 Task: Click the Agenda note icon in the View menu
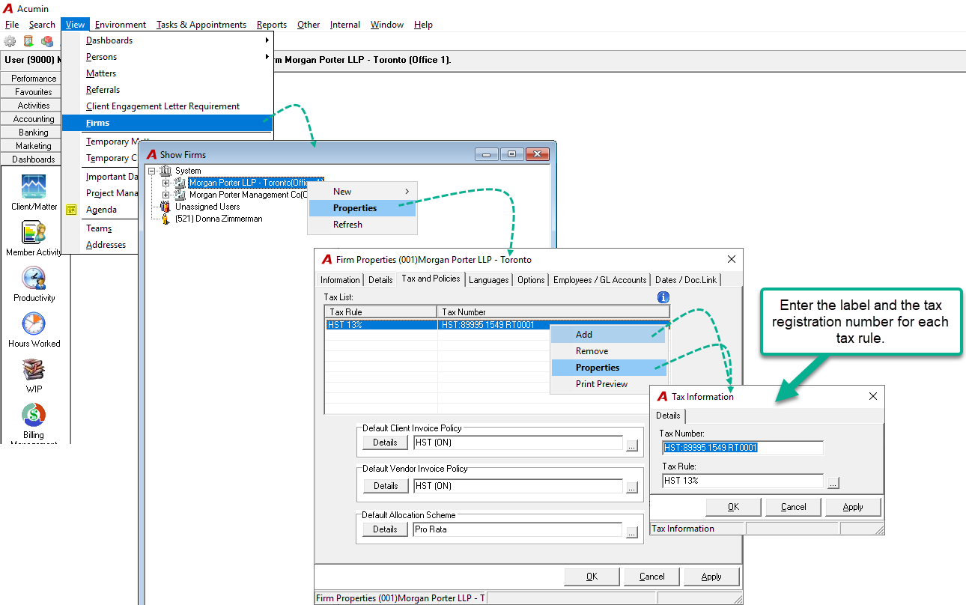[x=72, y=210]
